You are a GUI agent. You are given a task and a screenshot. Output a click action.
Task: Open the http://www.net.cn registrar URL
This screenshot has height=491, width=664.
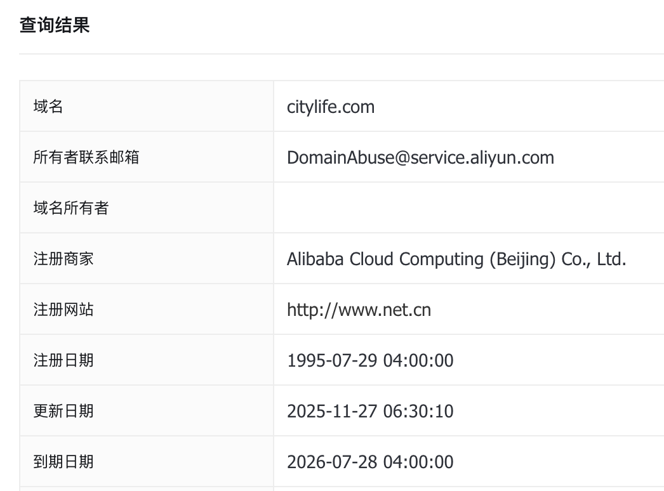[x=359, y=310]
